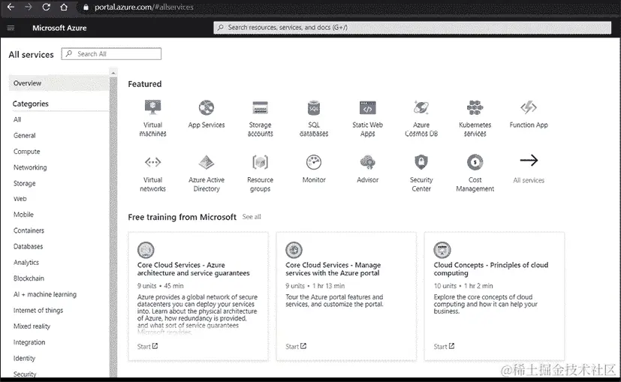Select the Mobile category
The height and width of the screenshot is (382, 621).
[x=23, y=215]
